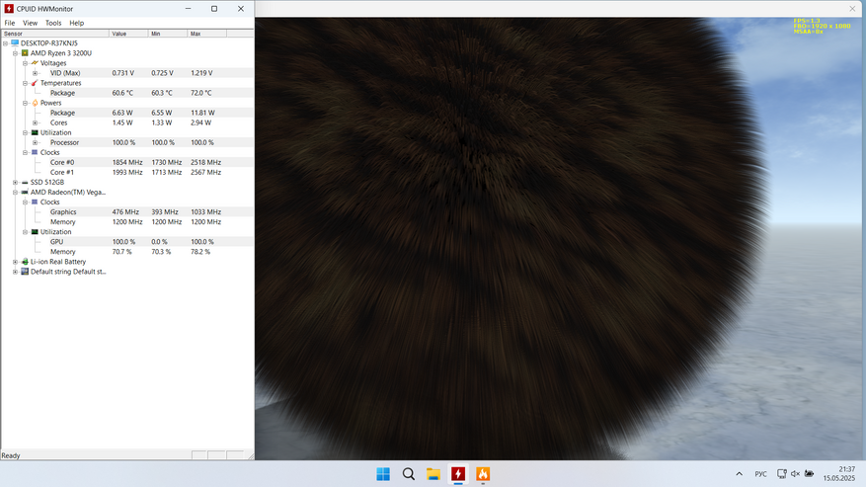Click the battery tray icon

809,474
